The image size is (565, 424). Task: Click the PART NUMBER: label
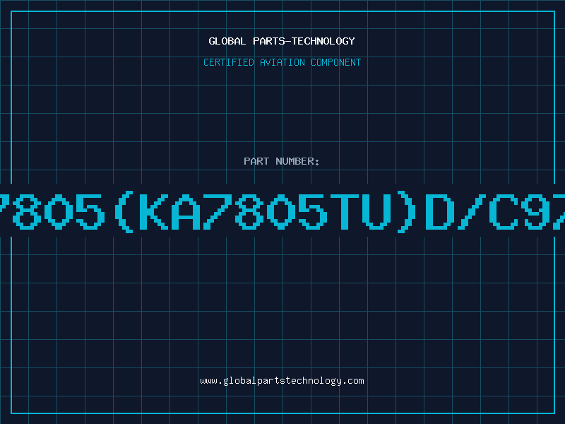[x=282, y=161]
